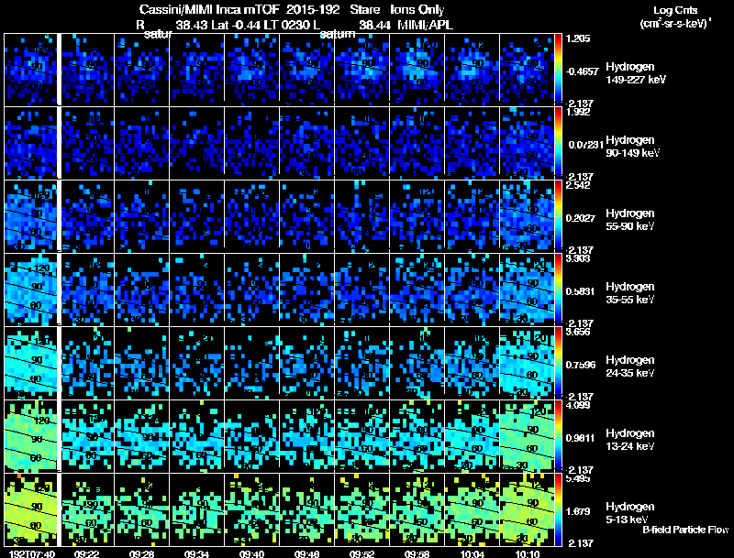The width and height of the screenshot is (734, 558).
Task: Click the 'Hydrogen 13-24 keV' row label
Action: 630,440
